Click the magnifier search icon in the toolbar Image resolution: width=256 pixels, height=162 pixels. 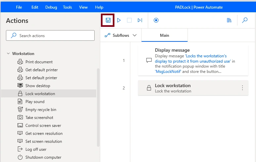pos(245,20)
